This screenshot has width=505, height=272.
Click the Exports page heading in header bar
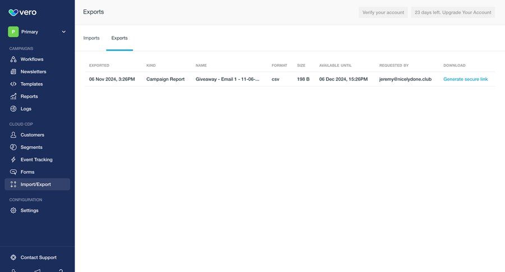click(x=93, y=12)
